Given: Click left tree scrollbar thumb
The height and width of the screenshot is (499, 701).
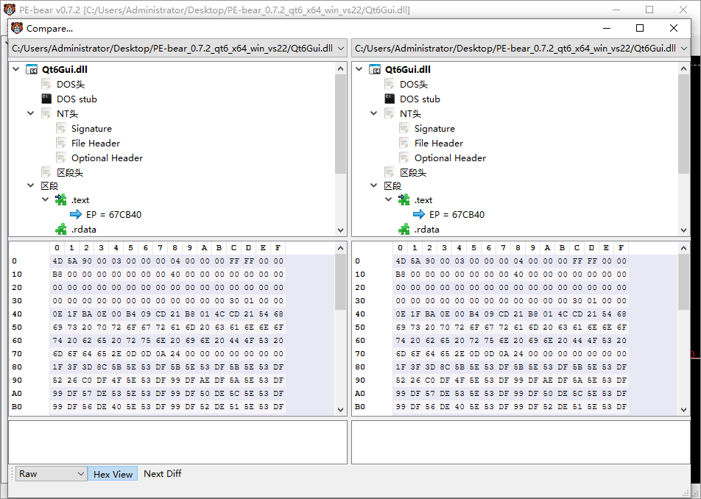Looking at the screenshot, I should [341, 124].
